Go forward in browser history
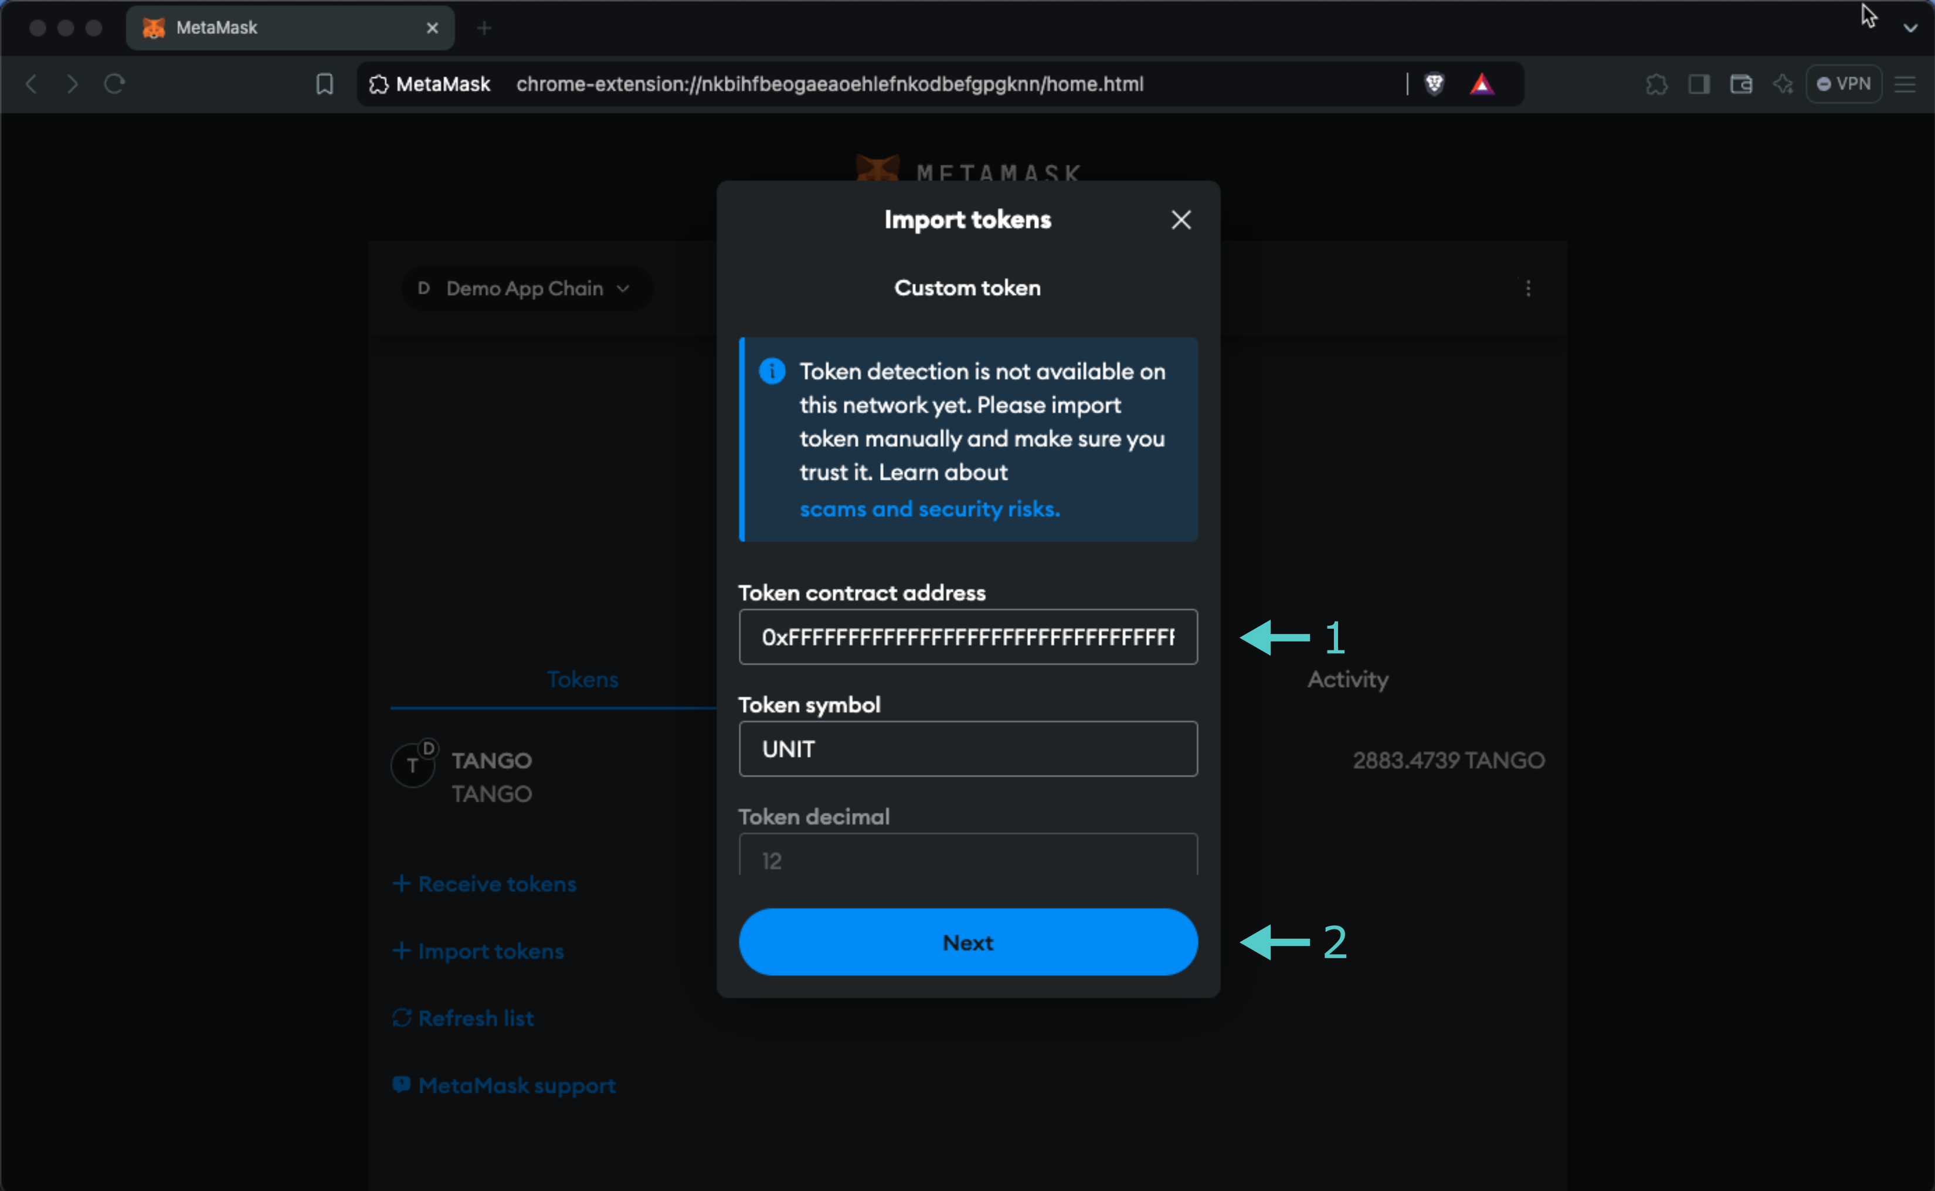This screenshot has width=1935, height=1191. pos(73,83)
